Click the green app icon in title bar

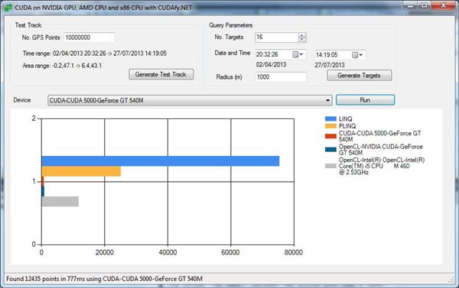tap(8, 8)
